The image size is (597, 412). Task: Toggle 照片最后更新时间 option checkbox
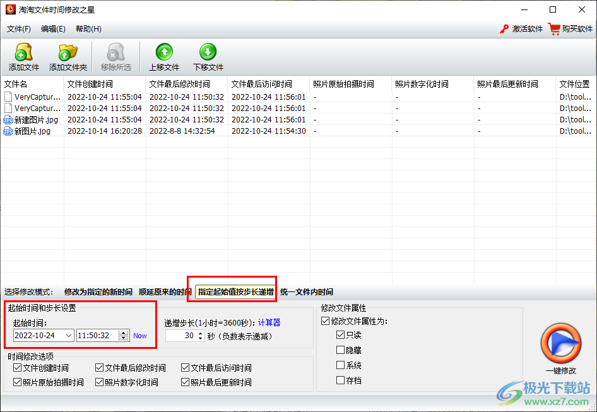pyautogui.click(x=185, y=382)
